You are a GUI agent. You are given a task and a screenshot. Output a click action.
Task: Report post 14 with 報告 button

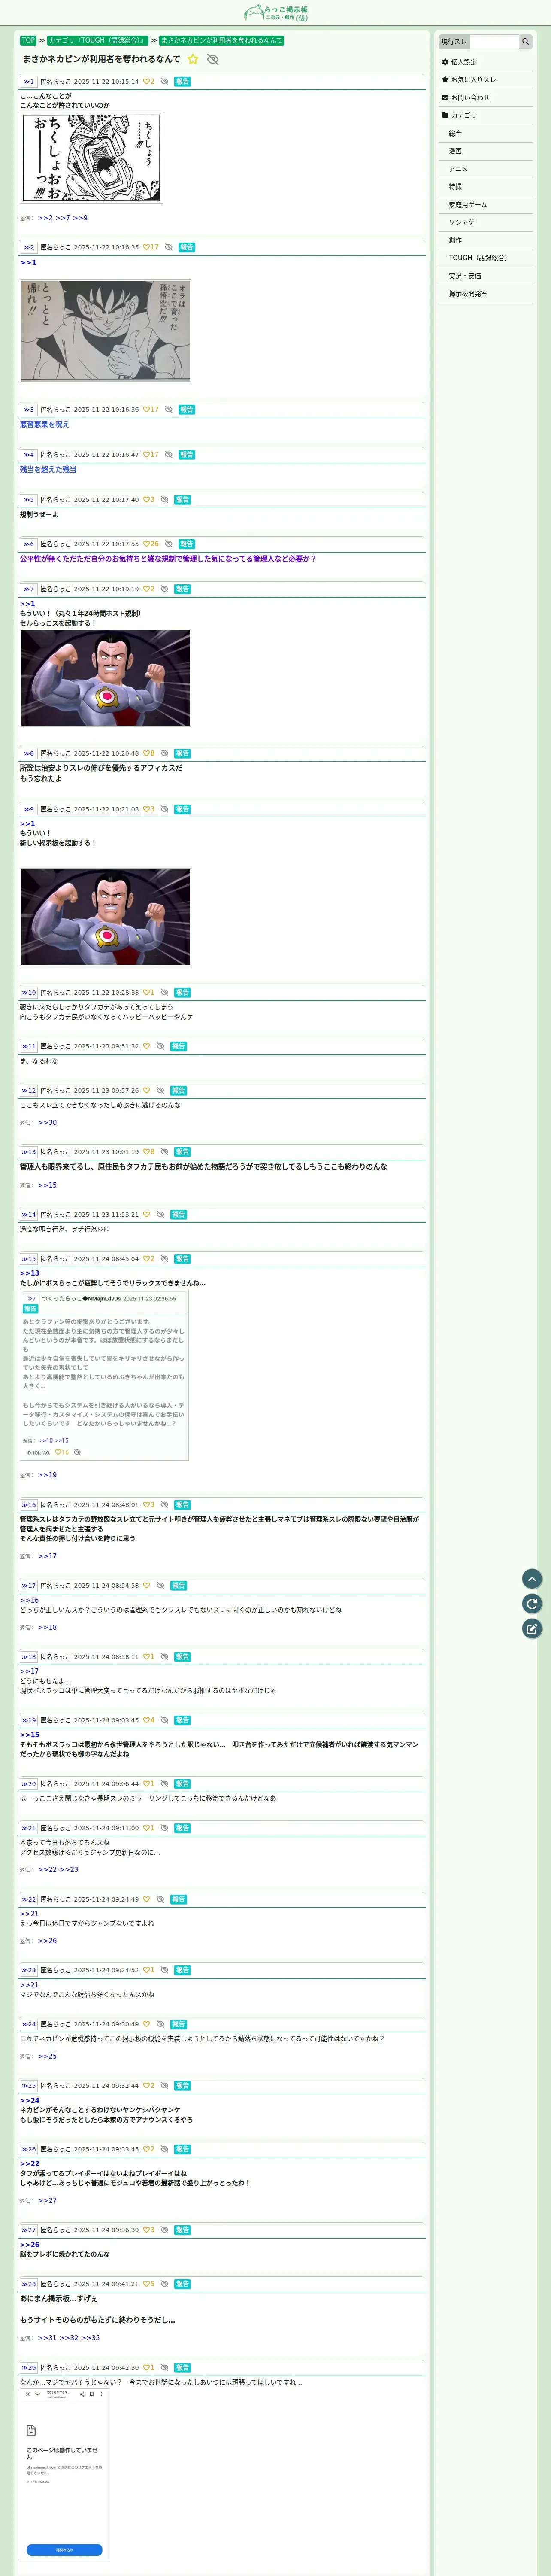[178, 1215]
